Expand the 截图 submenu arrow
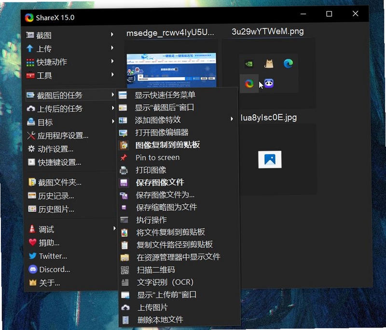 pyautogui.click(x=112, y=34)
